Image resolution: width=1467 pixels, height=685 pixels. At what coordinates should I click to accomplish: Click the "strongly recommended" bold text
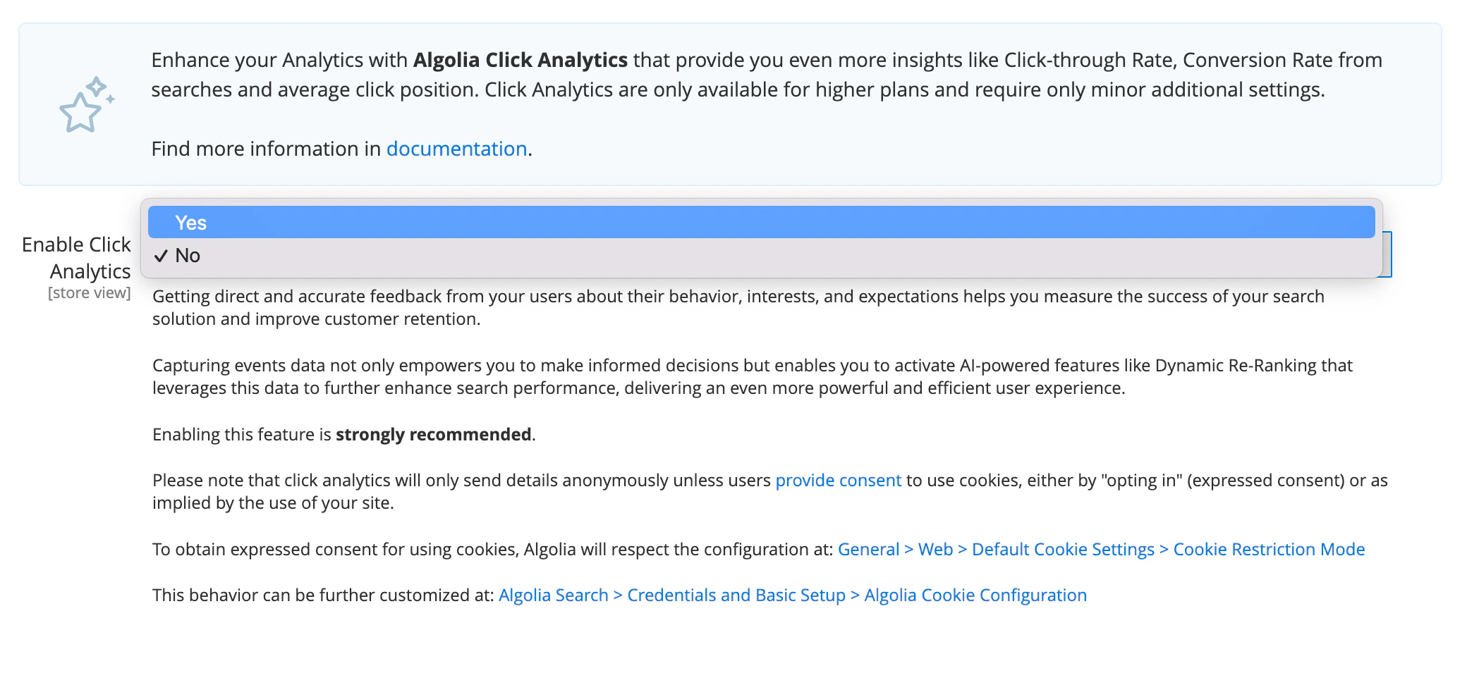coord(432,434)
